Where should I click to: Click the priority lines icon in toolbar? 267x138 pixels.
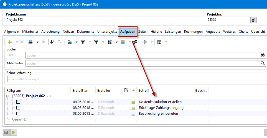tap(123, 42)
